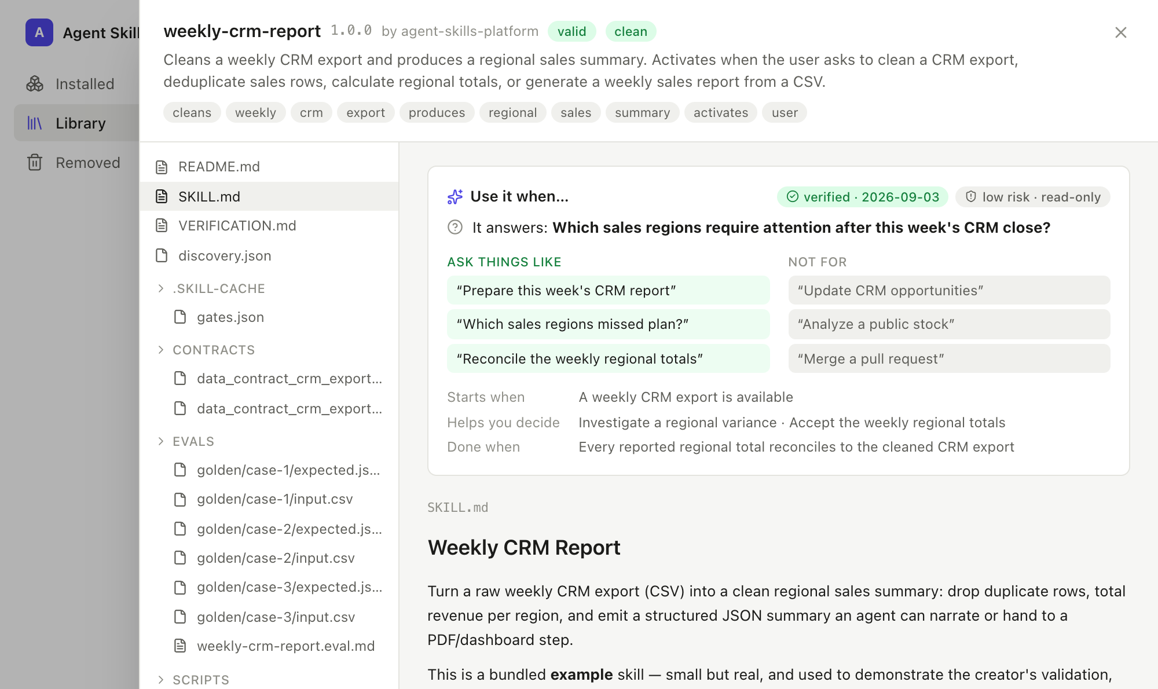Click the Removed trash icon

click(x=35, y=163)
